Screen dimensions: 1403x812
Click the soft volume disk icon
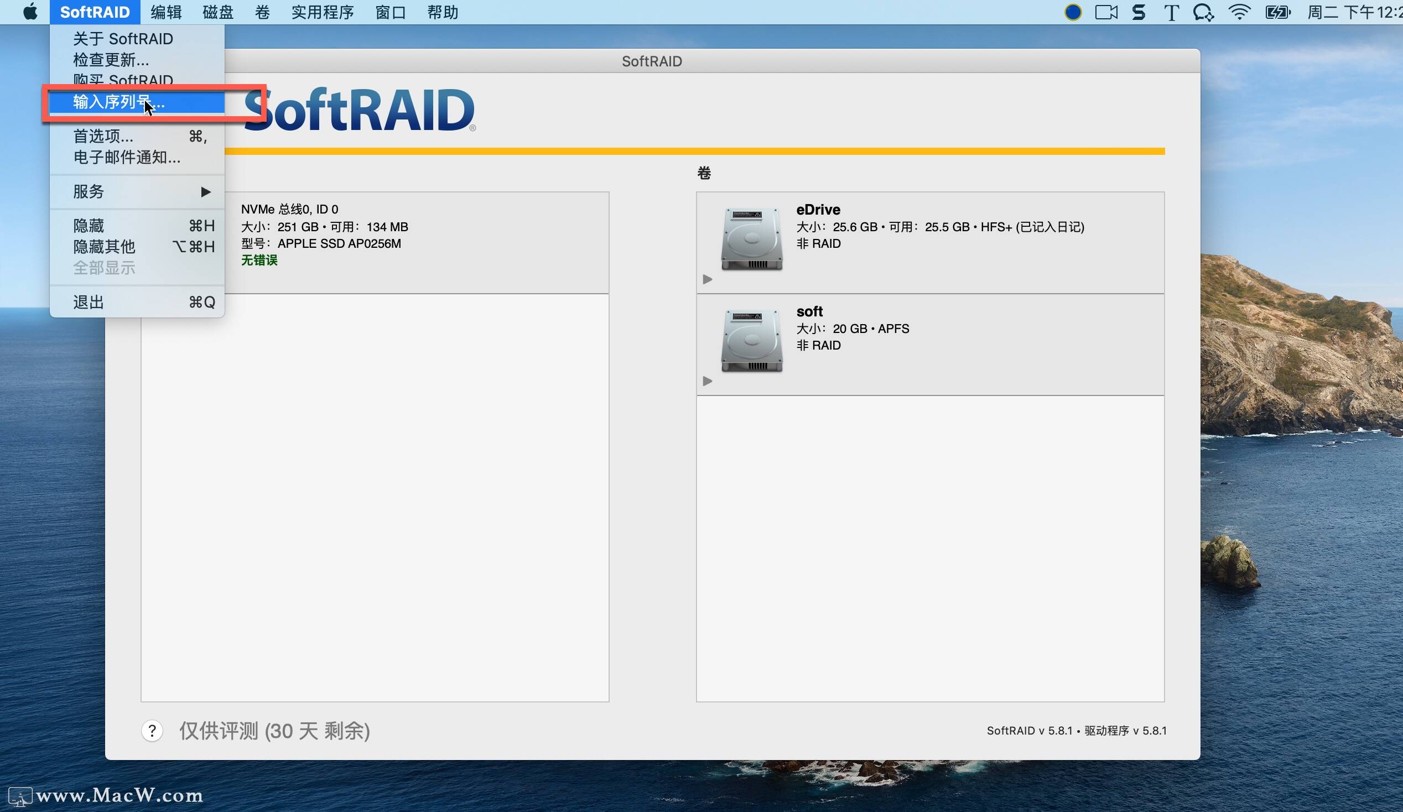coord(752,341)
